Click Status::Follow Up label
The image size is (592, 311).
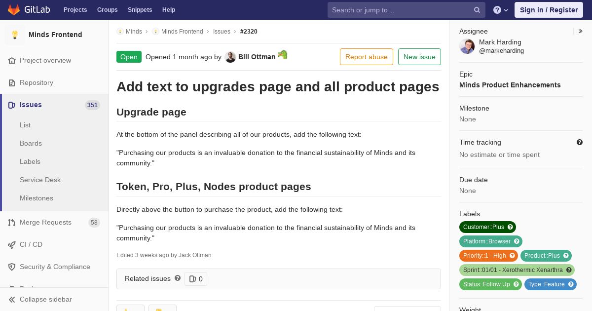[x=486, y=284]
